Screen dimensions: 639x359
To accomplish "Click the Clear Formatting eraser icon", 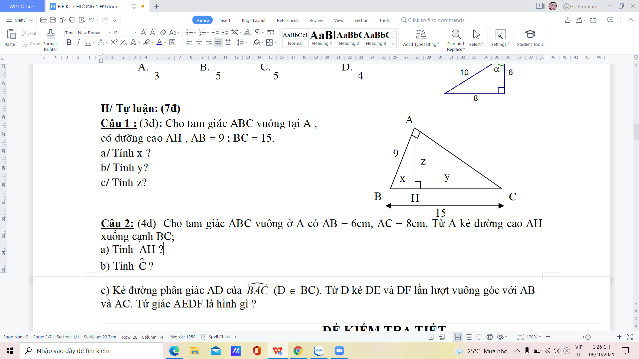I will (x=163, y=33).
